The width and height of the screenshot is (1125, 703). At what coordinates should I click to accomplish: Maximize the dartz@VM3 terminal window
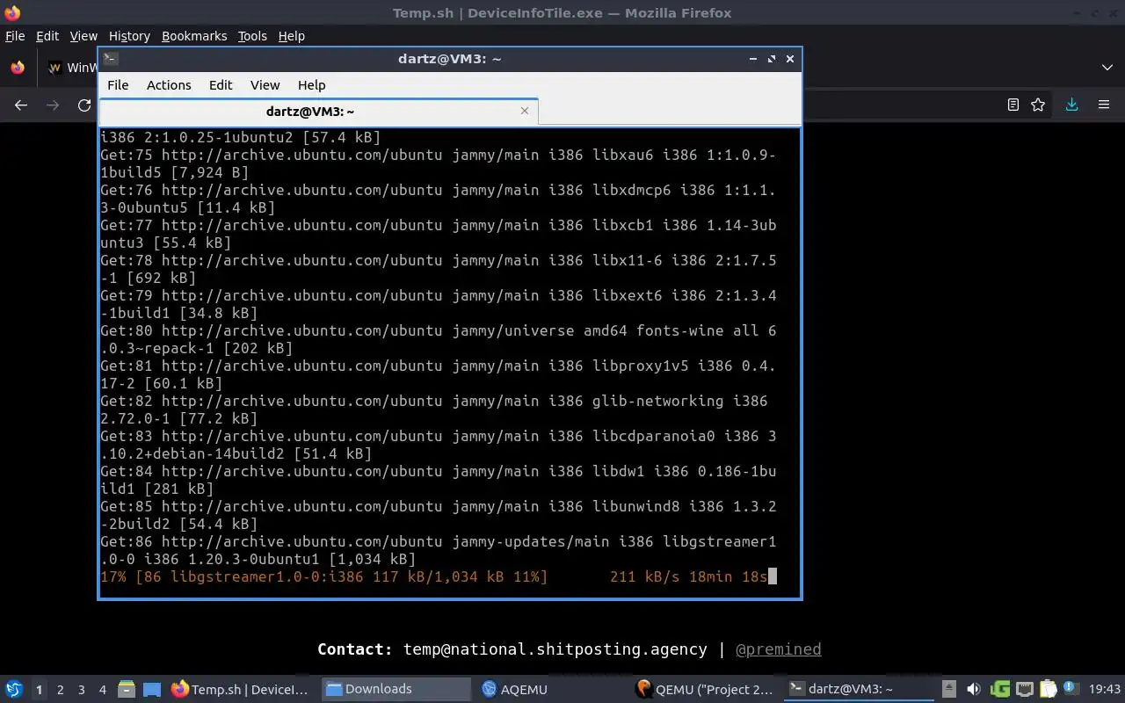click(x=772, y=59)
